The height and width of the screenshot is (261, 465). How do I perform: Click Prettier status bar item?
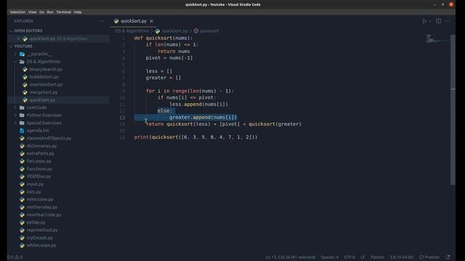click(x=429, y=257)
